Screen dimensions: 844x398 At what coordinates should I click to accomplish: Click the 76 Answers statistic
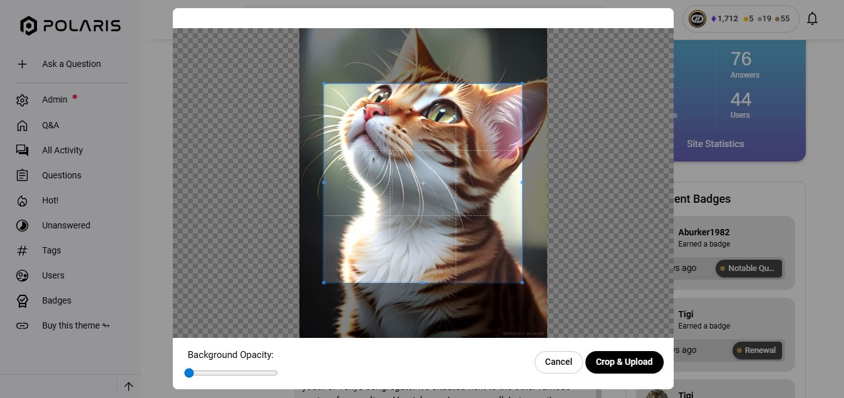(x=745, y=64)
